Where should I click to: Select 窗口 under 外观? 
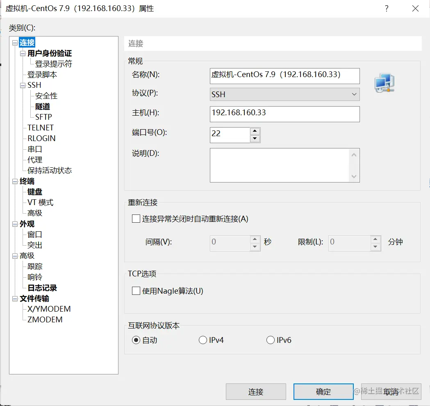(35, 235)
